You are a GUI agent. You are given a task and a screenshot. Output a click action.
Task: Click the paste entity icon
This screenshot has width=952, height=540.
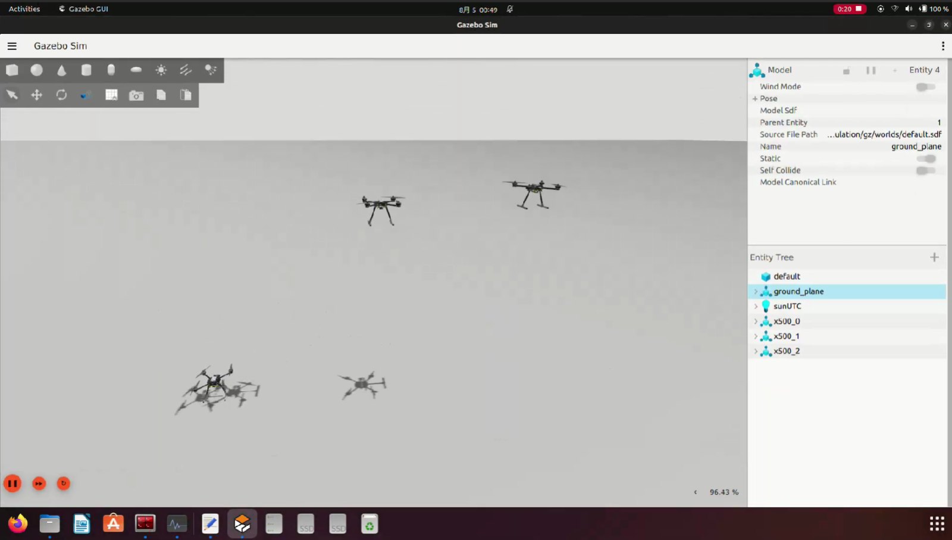(186, 95)
